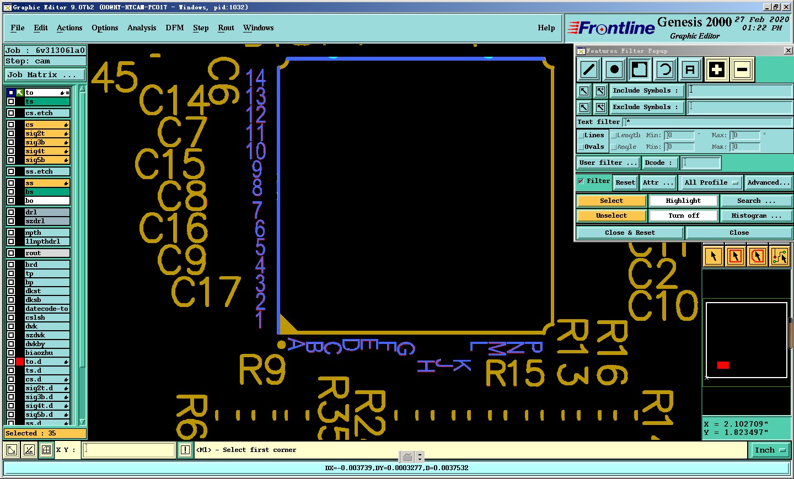794x479 pixels.
Task: Open the File menu
Action: 18,28
